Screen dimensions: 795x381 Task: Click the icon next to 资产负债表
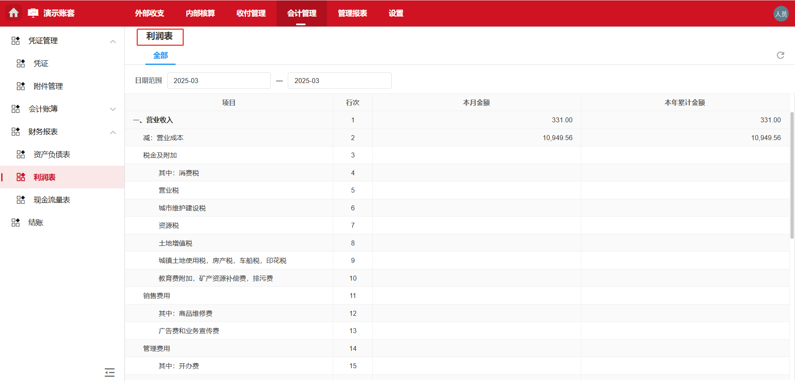[x=21, y=155]
